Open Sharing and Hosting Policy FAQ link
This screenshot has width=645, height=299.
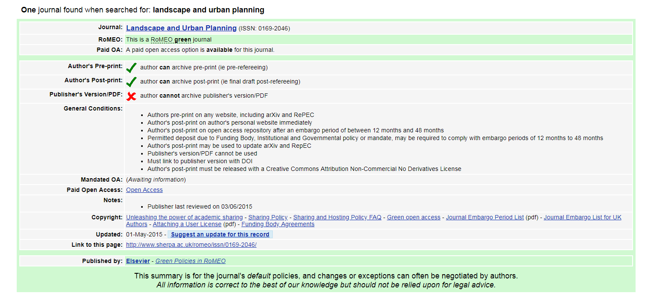coord(337,218)
